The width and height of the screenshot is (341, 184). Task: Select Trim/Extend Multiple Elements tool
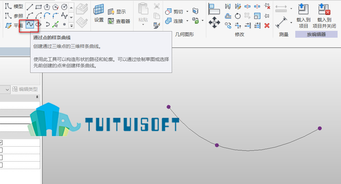click(257, 26)
